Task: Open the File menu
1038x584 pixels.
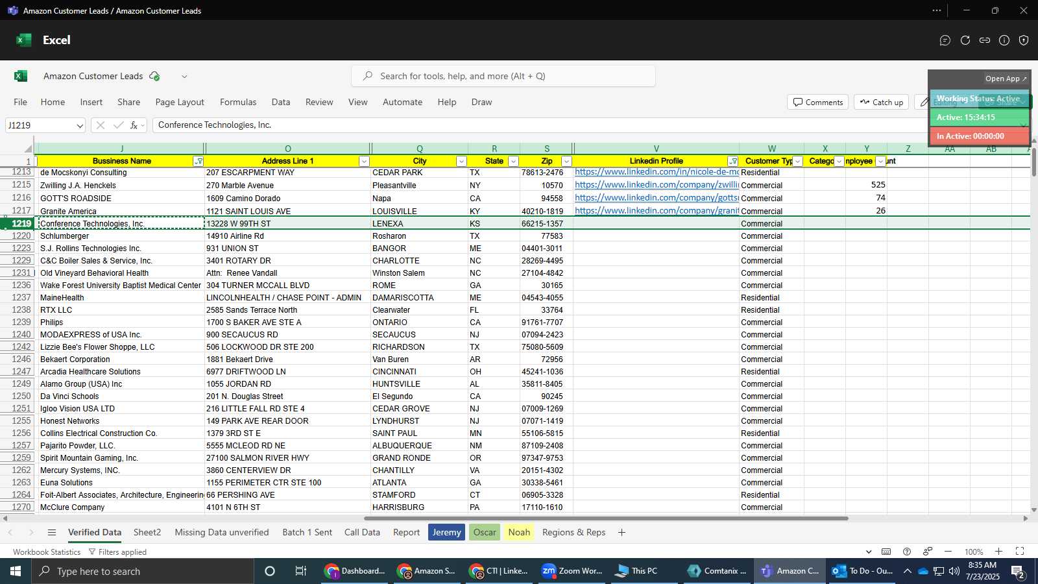Action: pos(21,102)
